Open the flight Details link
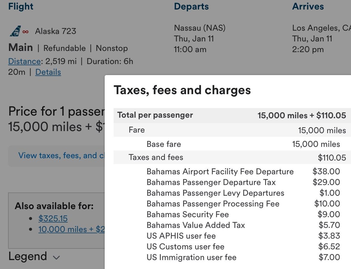 [x=48, y=72]
